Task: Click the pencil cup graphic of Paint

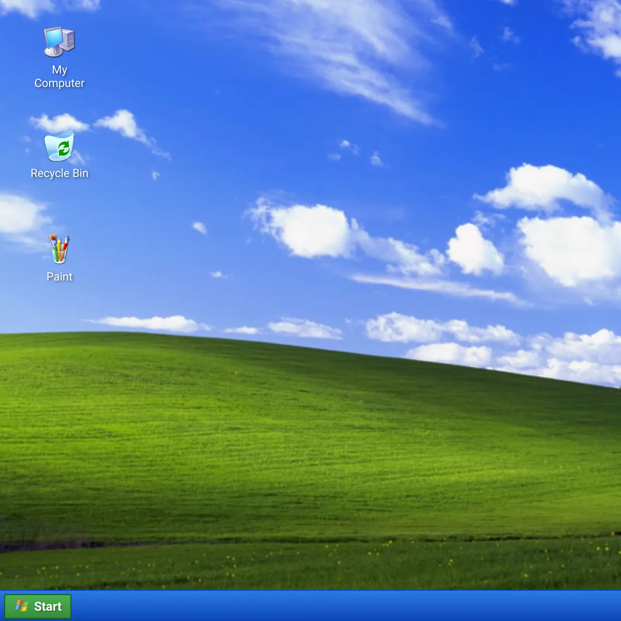Action: point(58,250)
